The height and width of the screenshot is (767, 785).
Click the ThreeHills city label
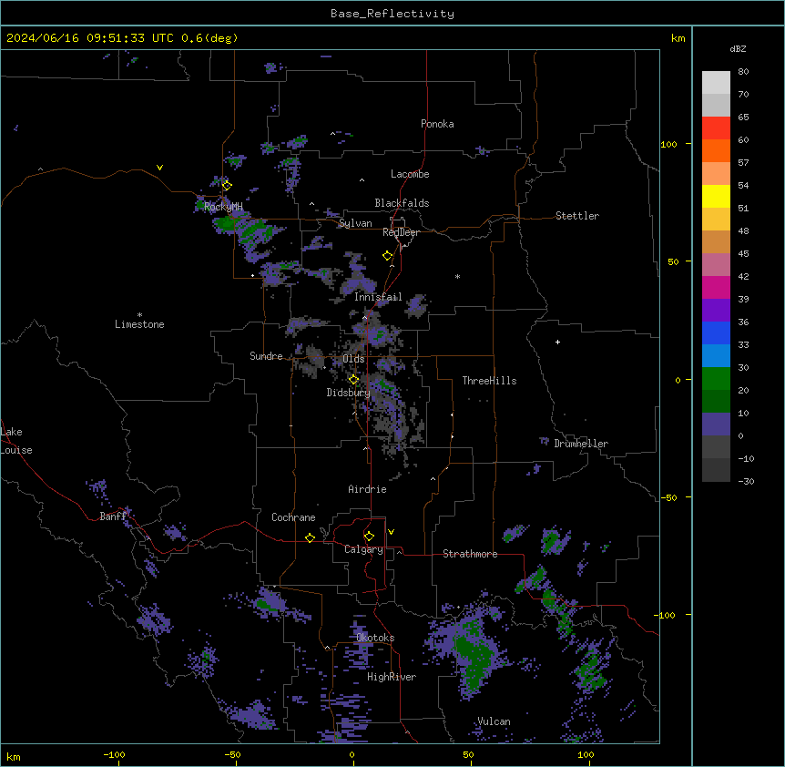[489, 381]
